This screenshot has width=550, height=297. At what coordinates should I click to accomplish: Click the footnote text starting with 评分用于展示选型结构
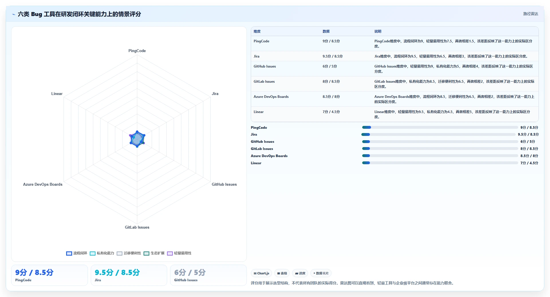click(353, 283)
